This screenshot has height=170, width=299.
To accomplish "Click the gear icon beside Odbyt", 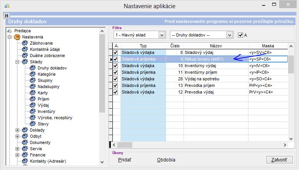I will (x=25, y=136).
